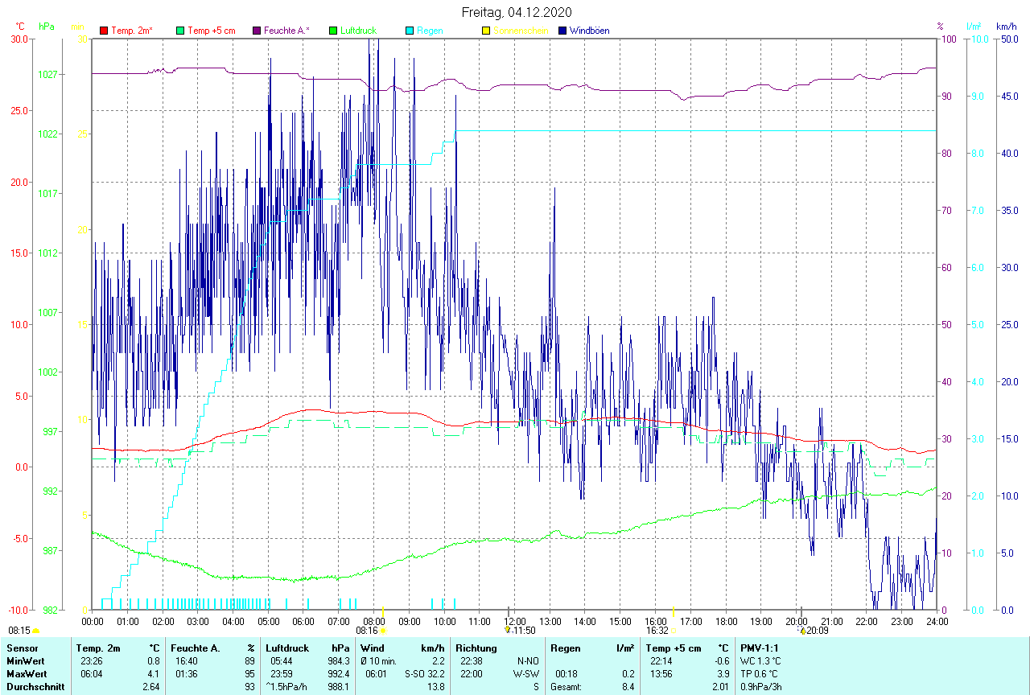Click the km/h axis unit label at top right

pyautogui.click(x=1006, y=27)
